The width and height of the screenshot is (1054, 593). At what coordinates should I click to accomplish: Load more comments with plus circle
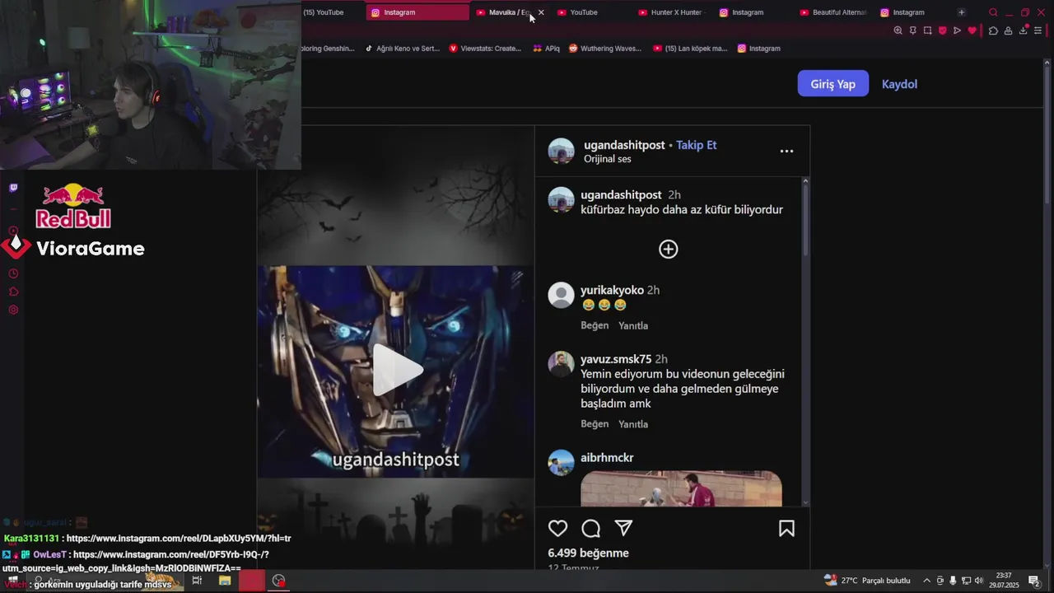tap(669, 249)
